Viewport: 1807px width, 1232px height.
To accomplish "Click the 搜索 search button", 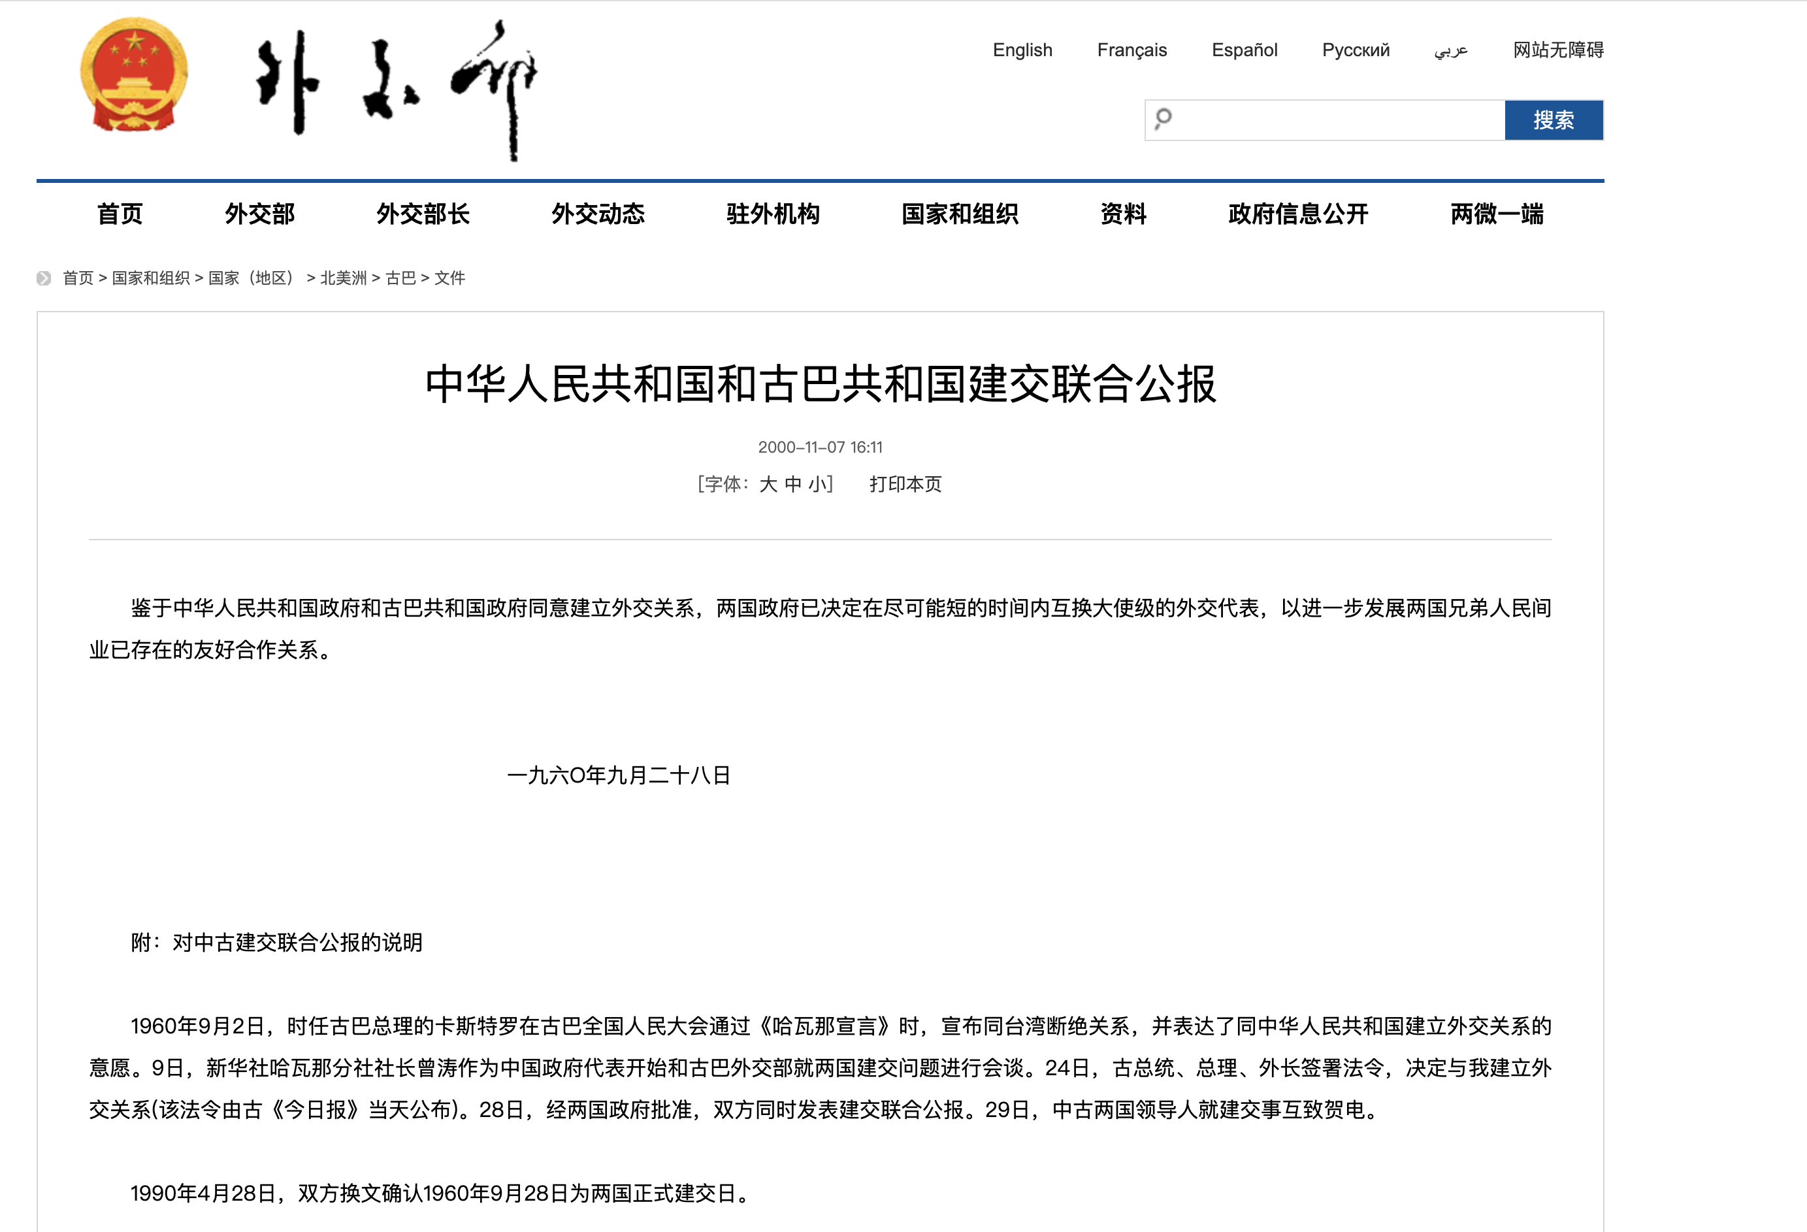I will [1554, 120].
